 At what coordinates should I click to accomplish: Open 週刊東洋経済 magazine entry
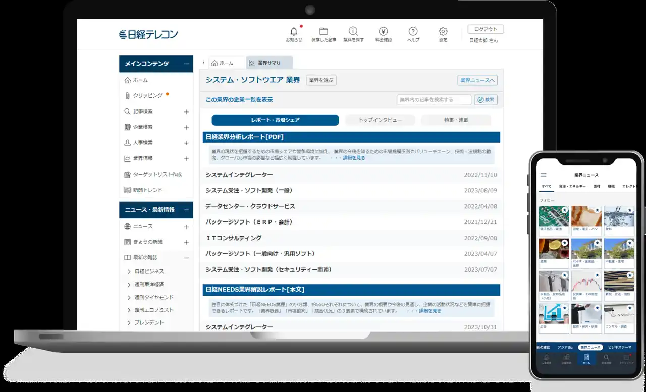(x=149, y=284)
